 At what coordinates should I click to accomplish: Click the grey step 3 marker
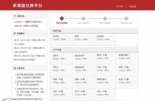pos(105,18)
